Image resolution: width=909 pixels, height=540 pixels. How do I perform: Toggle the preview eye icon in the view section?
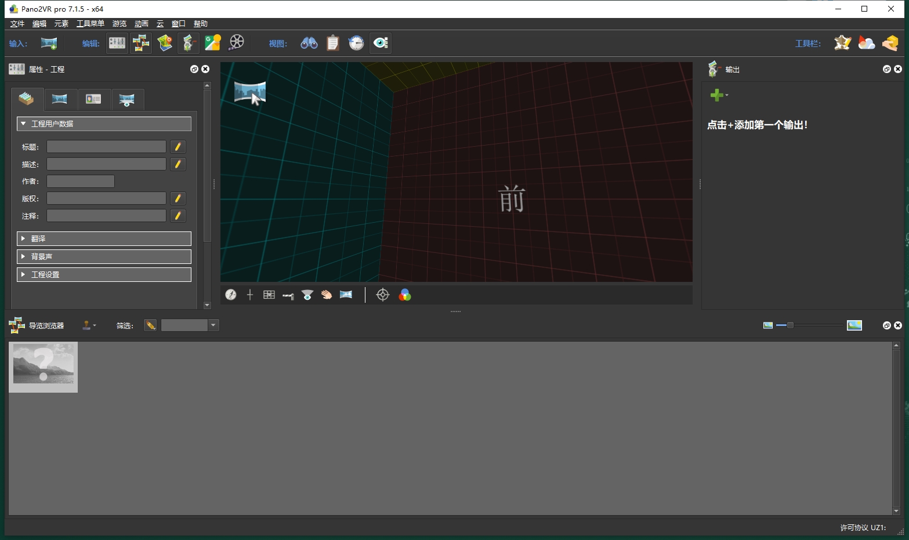[x=380, y=42]
